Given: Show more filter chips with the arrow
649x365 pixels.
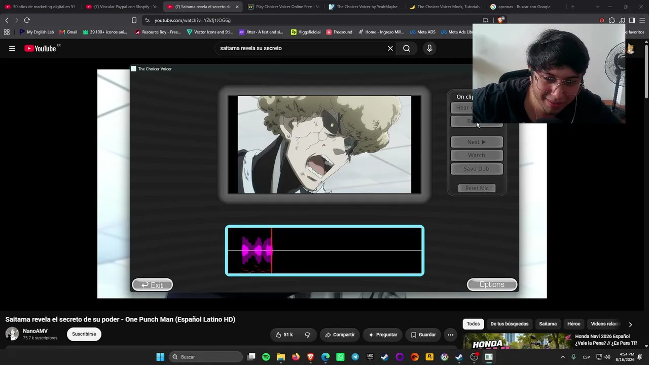Looking at the screenshot, I should click(630, 324).
